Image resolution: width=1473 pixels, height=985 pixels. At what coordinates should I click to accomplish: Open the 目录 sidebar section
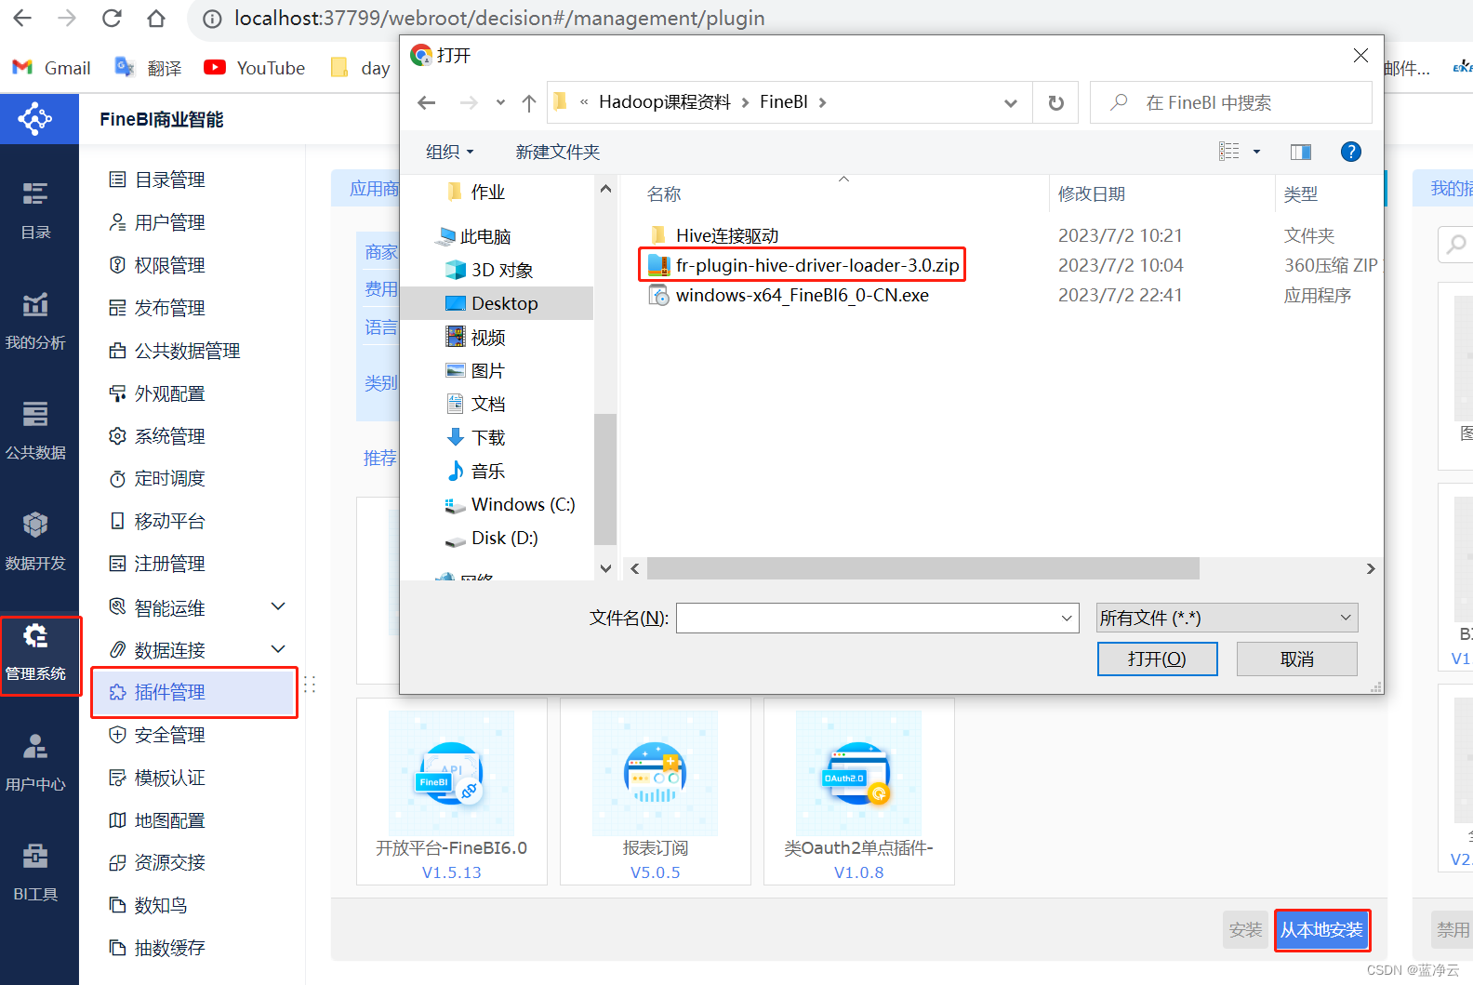35,210
